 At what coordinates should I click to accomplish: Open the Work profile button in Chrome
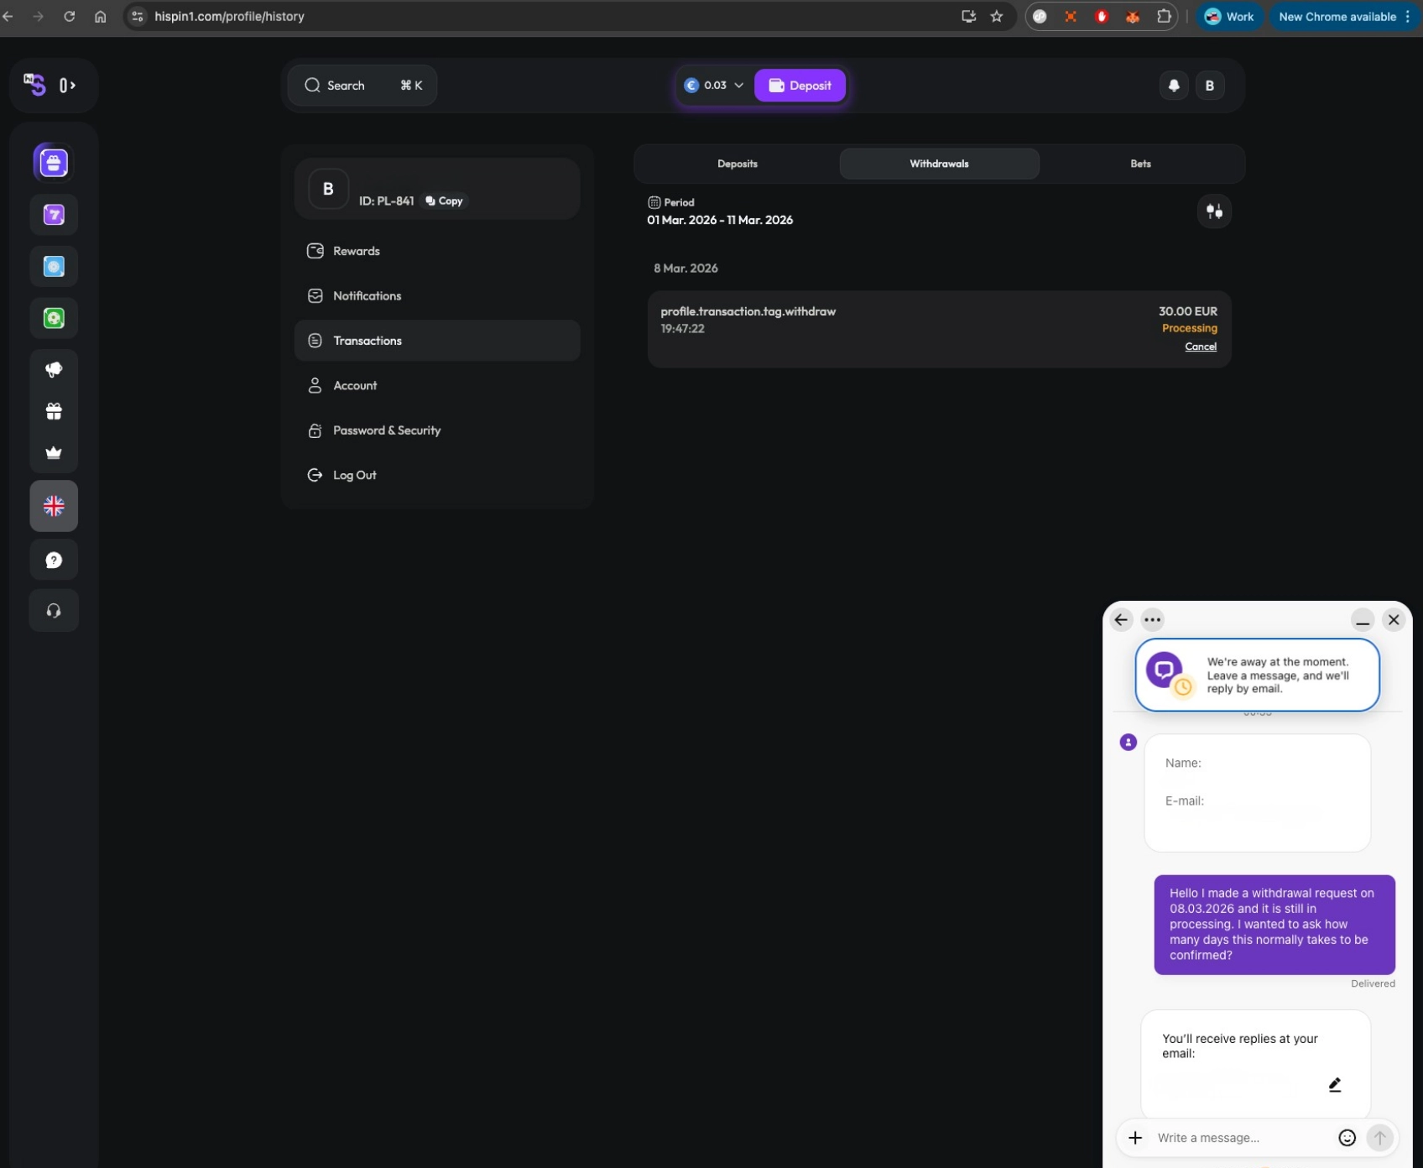pos(1229,16)
